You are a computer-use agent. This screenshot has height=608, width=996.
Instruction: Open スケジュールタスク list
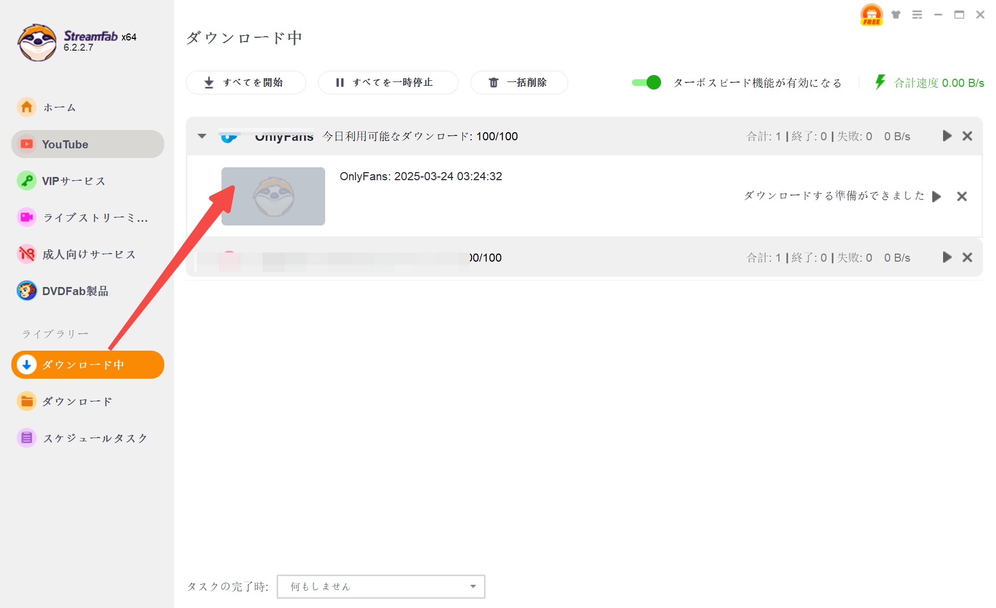88,438
